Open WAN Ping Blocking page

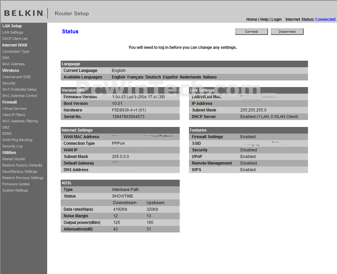click(17, 140)
